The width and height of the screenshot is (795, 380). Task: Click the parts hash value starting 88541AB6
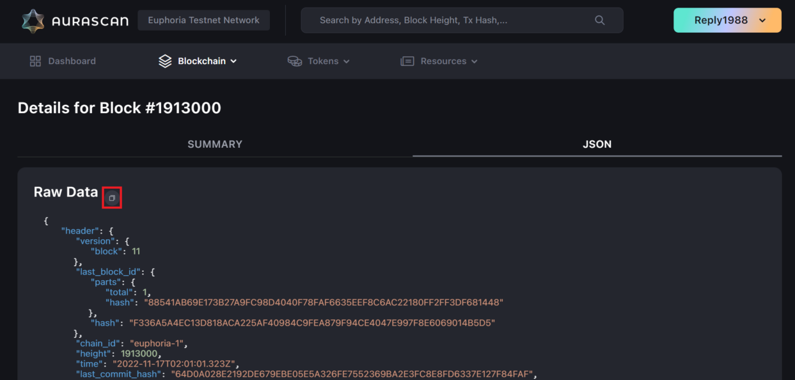pyautogui.click(x=324, y=303)
